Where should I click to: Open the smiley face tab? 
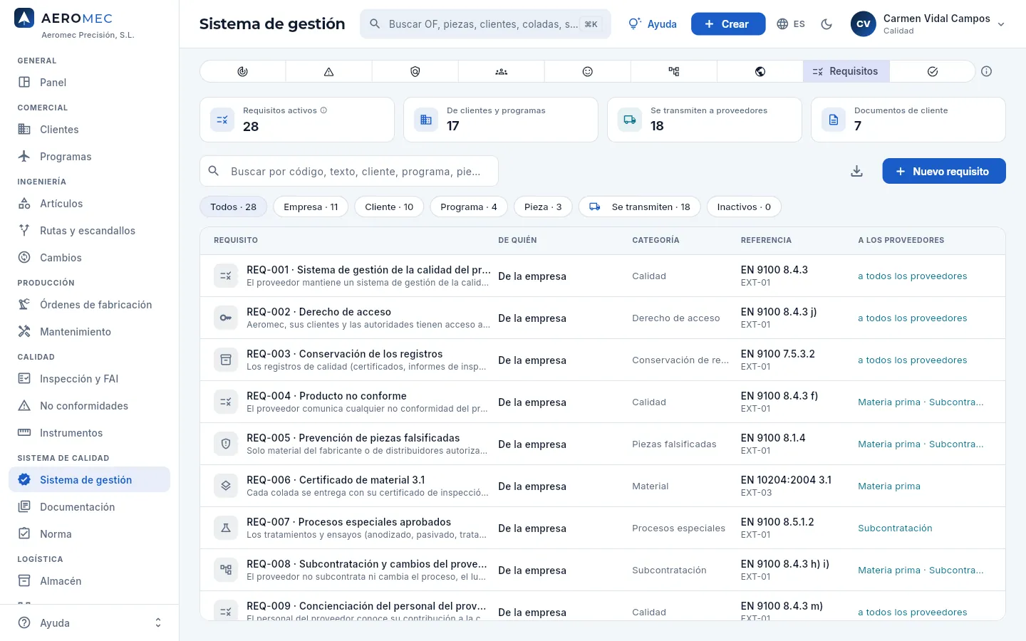588,71
